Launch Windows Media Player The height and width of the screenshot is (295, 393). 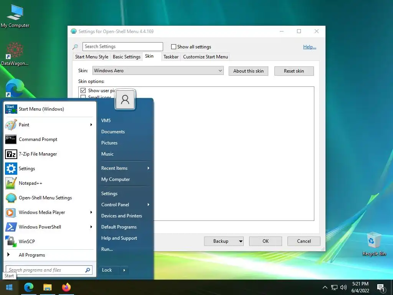[x=50, y=212]
